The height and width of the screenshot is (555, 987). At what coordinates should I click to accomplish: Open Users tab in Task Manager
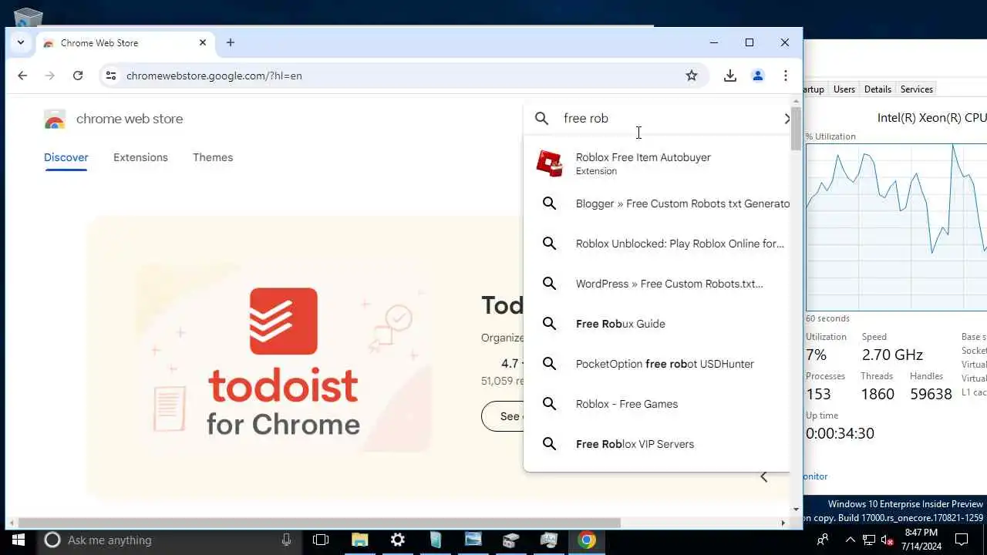coord(844,89)
